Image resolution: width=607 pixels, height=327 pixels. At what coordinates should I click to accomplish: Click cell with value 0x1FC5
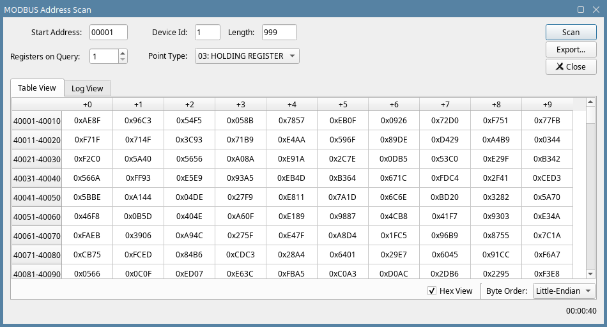(394, 235)
